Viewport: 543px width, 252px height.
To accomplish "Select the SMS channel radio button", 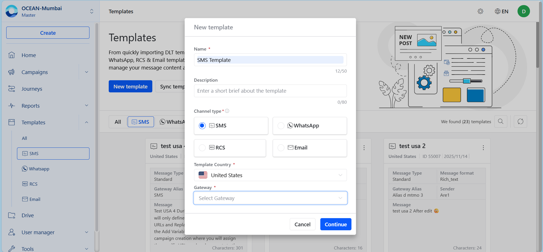I will (x=202, y=126).
